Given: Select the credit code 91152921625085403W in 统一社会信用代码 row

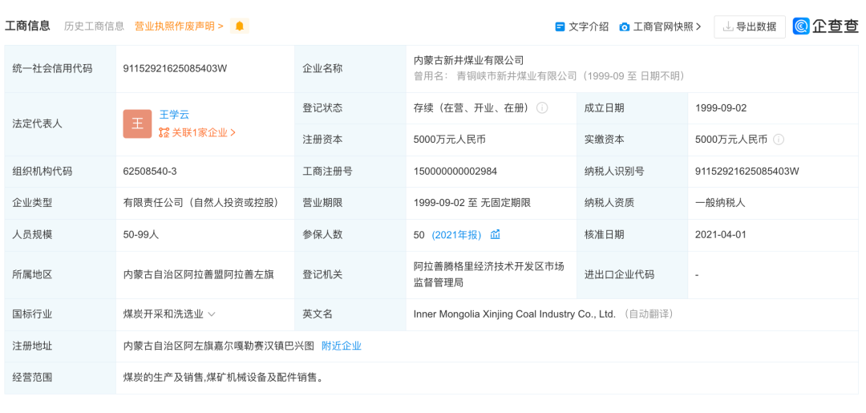Looking at the screenshot, I should [175, 68].
